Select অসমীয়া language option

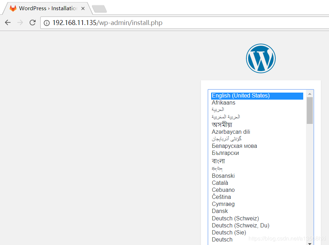pyautogui.click(x=257, y=125)
